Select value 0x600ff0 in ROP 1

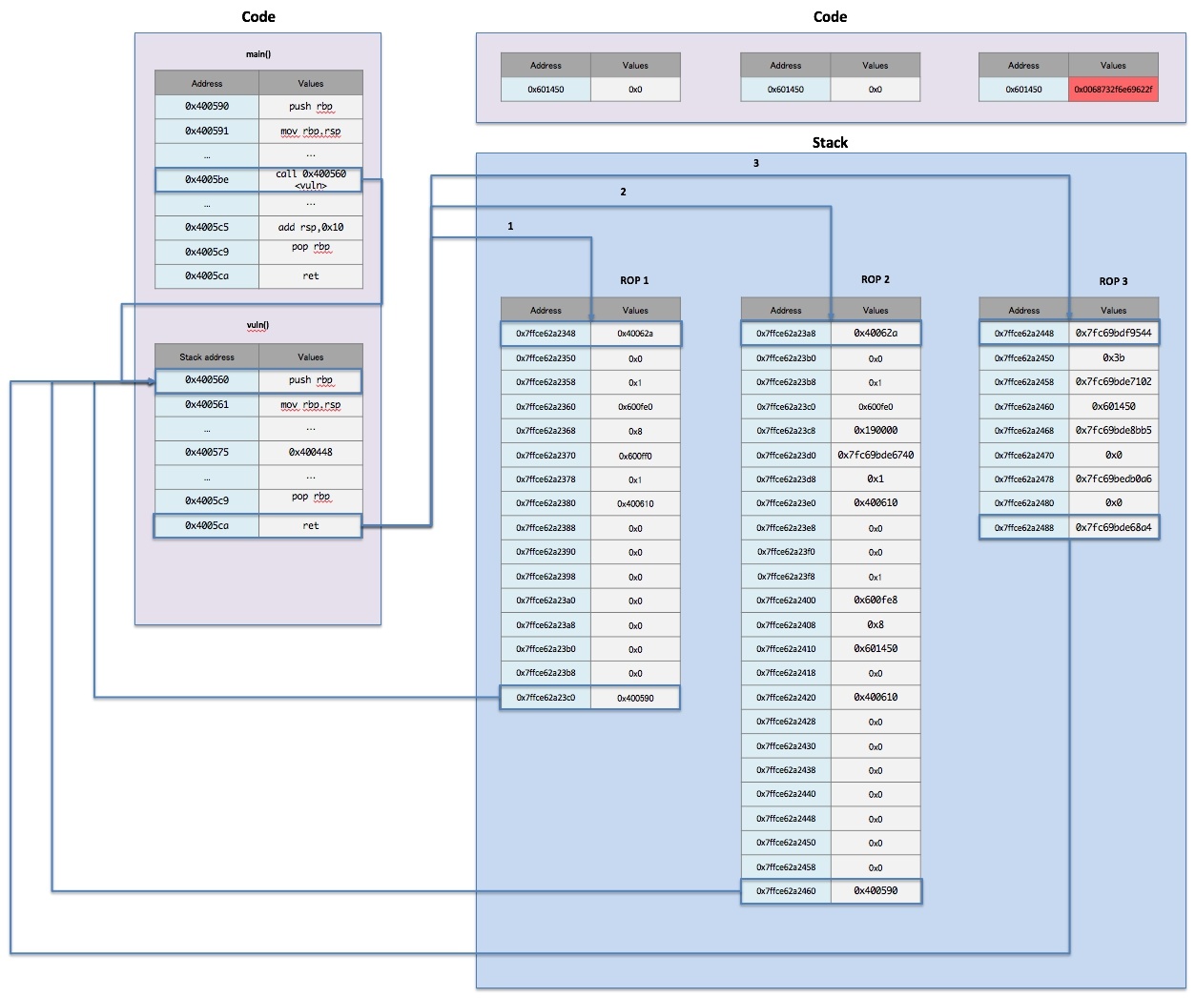[x=634, y=456]
